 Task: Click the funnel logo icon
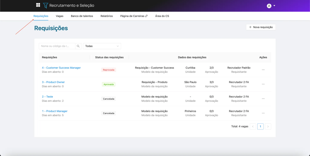pos(45,6)
